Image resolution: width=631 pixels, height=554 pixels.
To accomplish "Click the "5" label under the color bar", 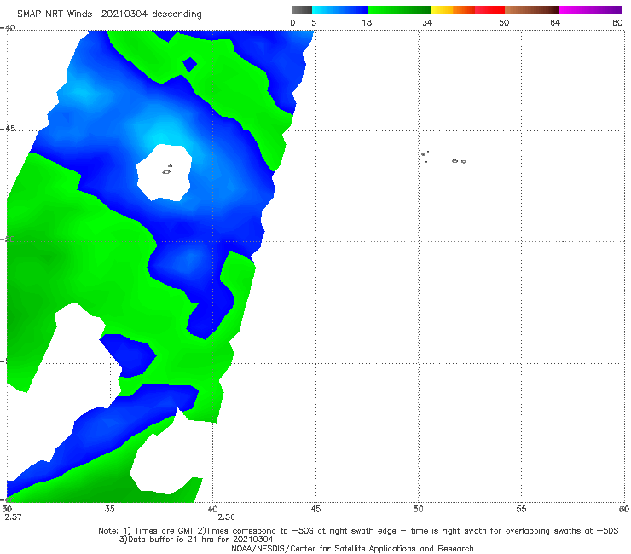I will [314, 22].
